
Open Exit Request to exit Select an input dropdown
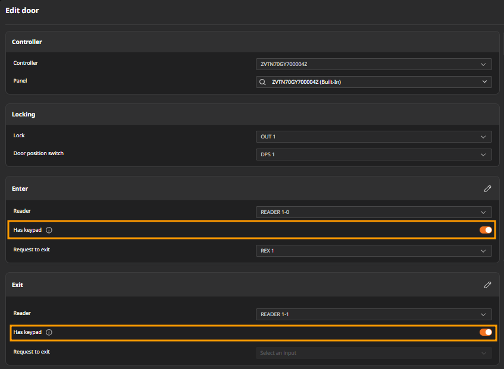click(x=374, y=352)
